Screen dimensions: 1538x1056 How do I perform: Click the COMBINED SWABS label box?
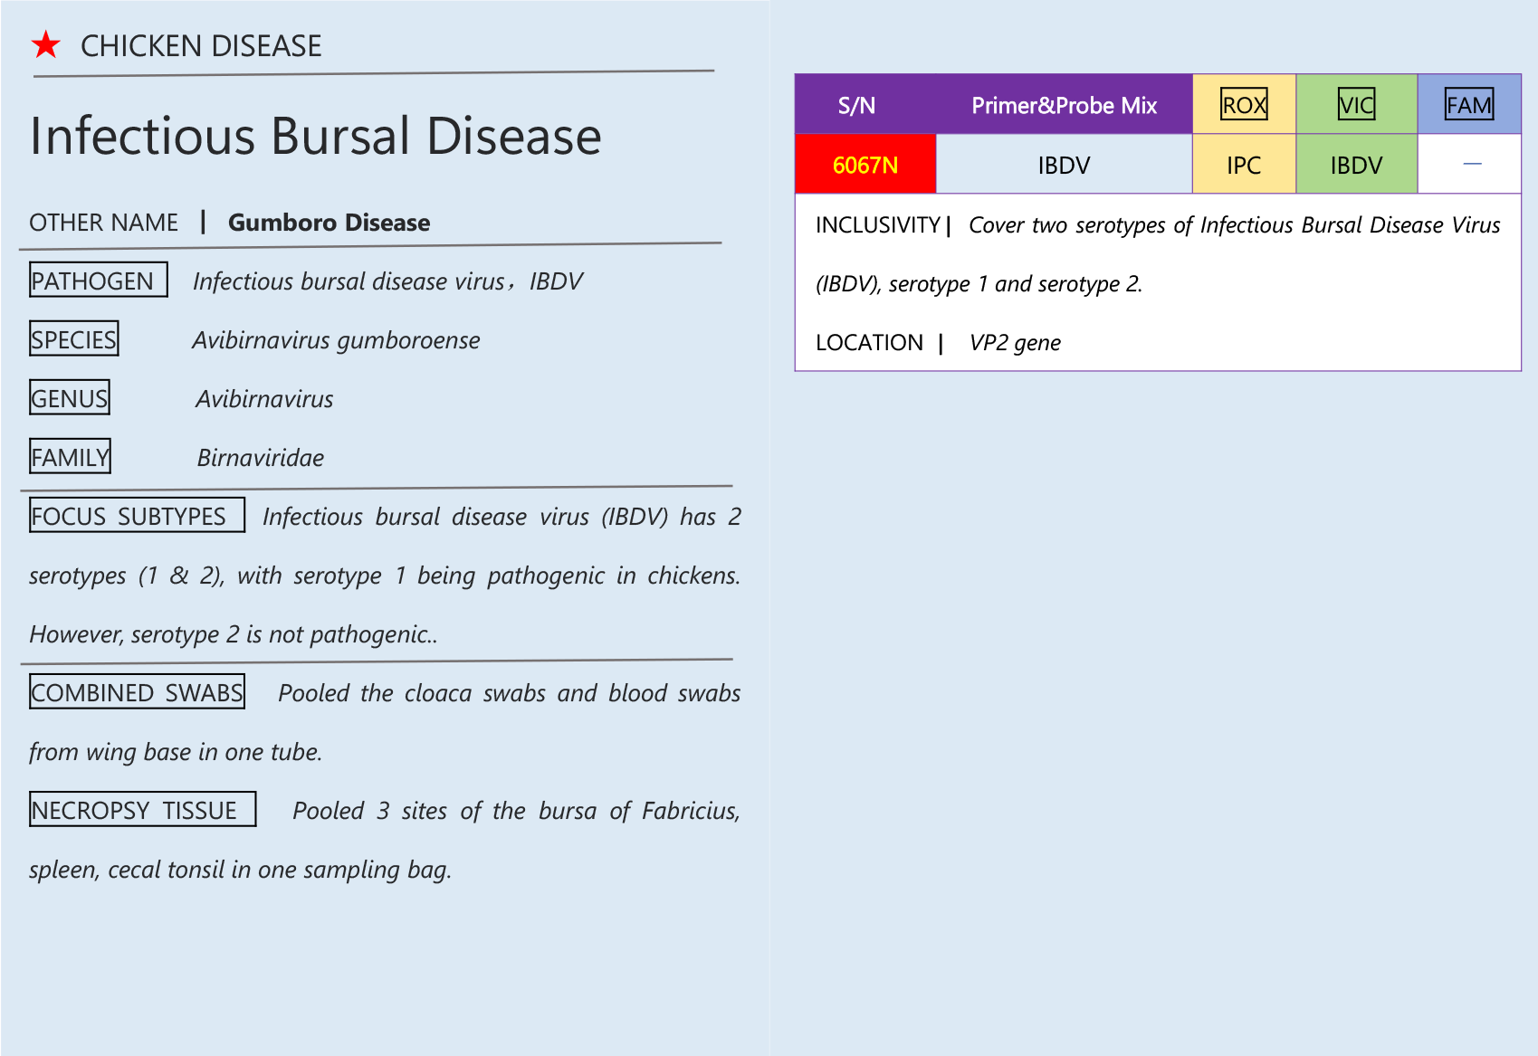tap(137, 692)
